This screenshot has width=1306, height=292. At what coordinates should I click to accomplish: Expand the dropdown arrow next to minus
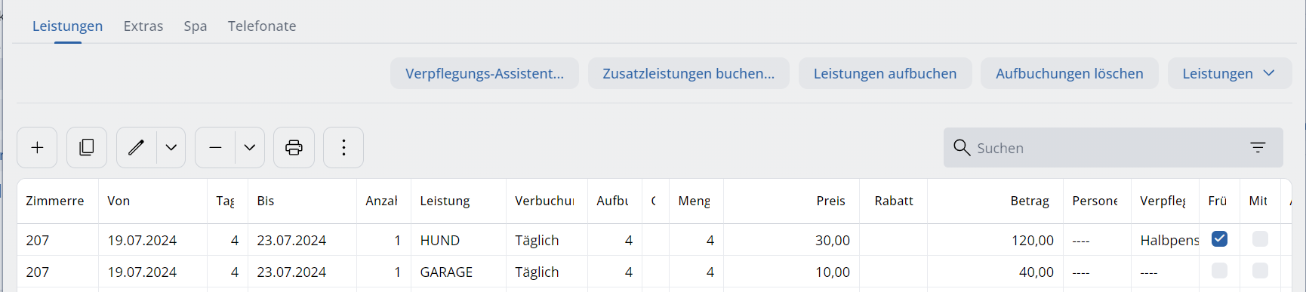250,148
